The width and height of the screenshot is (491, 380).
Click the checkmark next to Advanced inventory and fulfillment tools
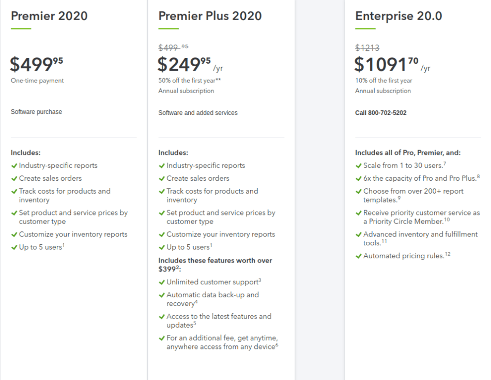(x=359, y=235)
